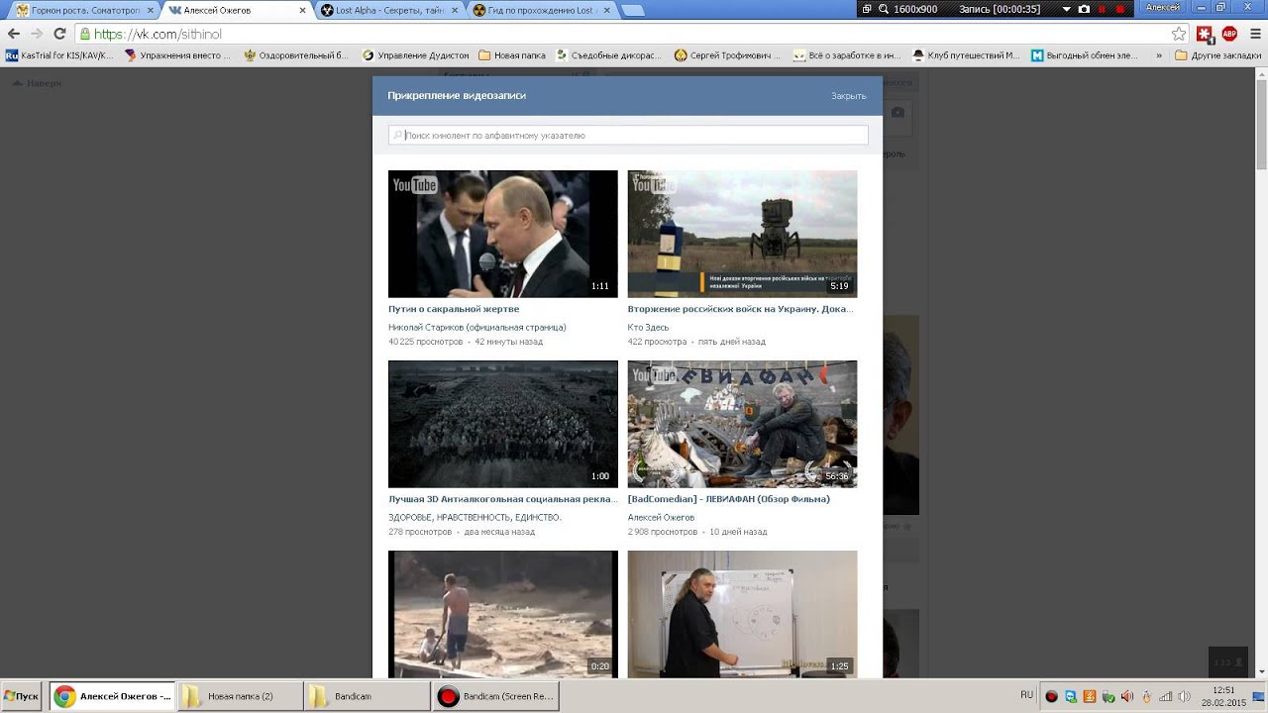Select the Вторжение российских войск thumbnail 5:19
The image size is (1268, 713).
coord(742,234)
